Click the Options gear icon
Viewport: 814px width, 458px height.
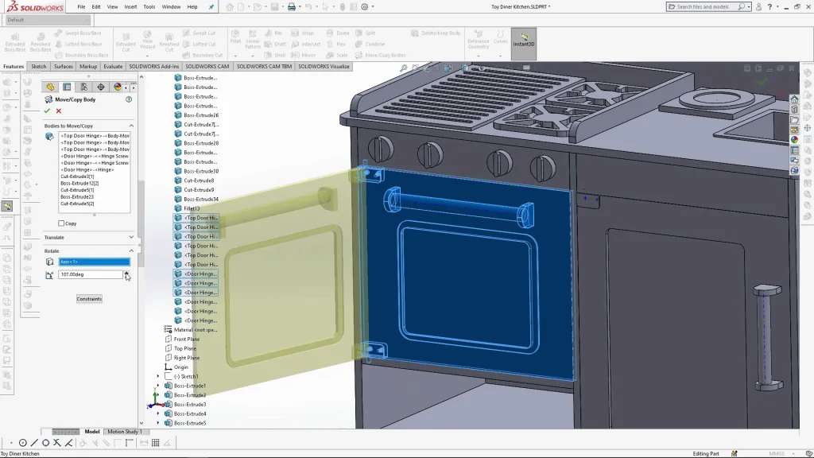point(364,7)
